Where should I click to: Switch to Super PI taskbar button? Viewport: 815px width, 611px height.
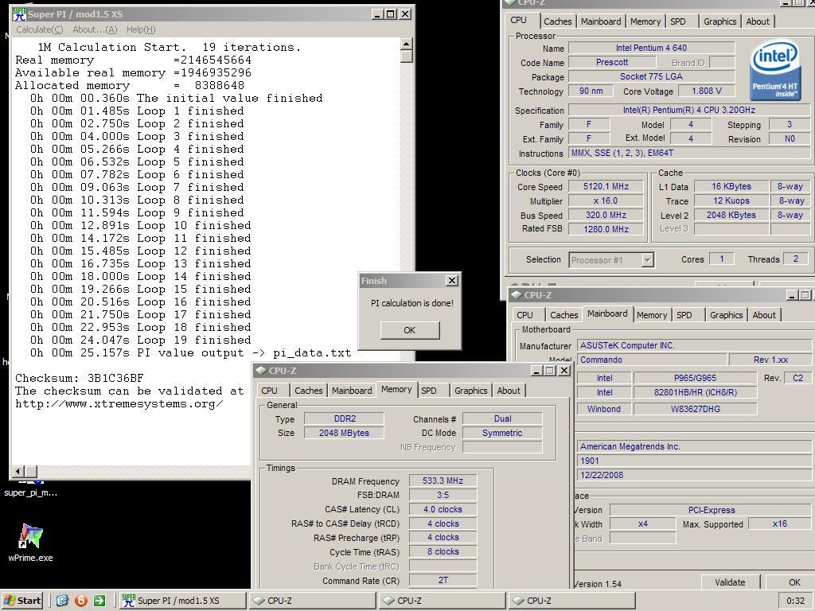coord(182,601)
